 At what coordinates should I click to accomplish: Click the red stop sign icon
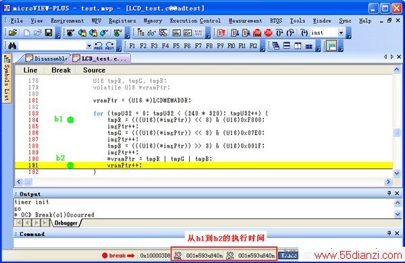click(269, 33)
